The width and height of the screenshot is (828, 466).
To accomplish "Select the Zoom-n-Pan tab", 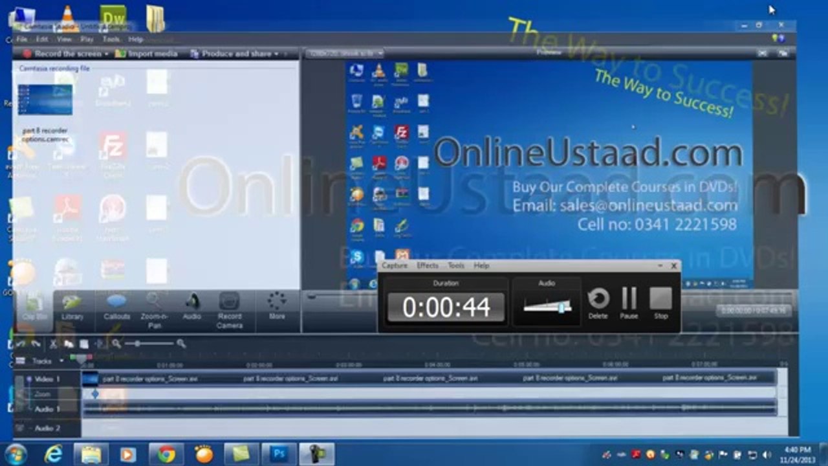I will pyautogui.click(x=155, y=310).
